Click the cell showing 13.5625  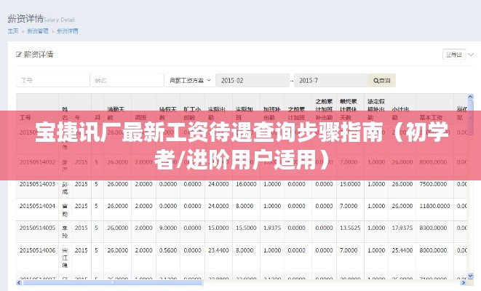point(350,228)
